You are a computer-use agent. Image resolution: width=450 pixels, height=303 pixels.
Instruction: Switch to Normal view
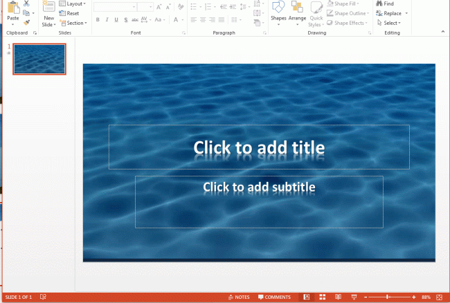pyautogui.click(x=307, y=297)
